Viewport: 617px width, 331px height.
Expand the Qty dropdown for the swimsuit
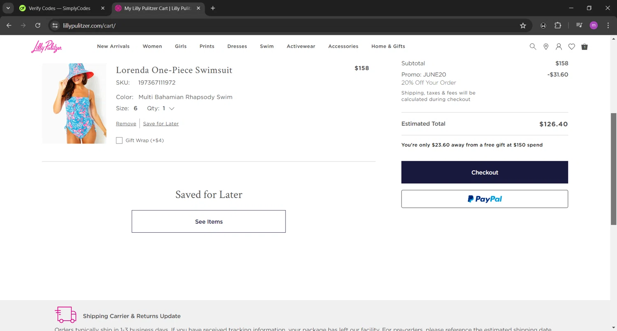coord(172,109)
